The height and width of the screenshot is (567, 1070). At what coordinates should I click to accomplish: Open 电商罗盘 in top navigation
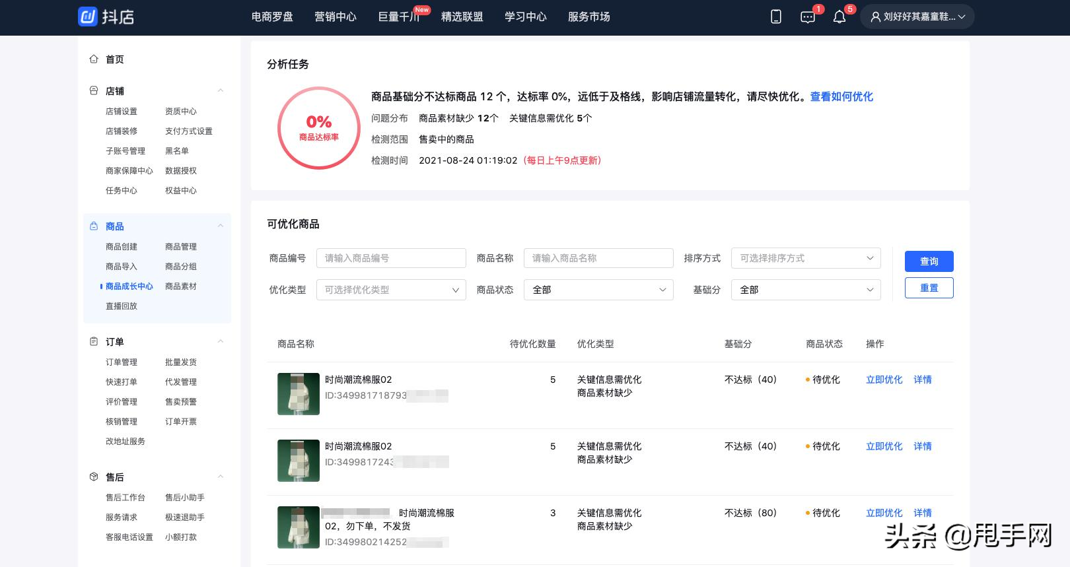pos(272,17)
